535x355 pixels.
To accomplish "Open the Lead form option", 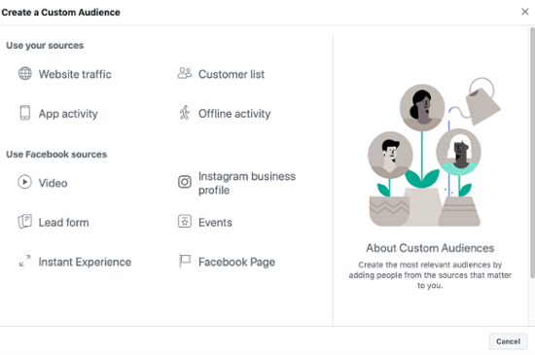I will pyautogui.click(x=63, y=223).
